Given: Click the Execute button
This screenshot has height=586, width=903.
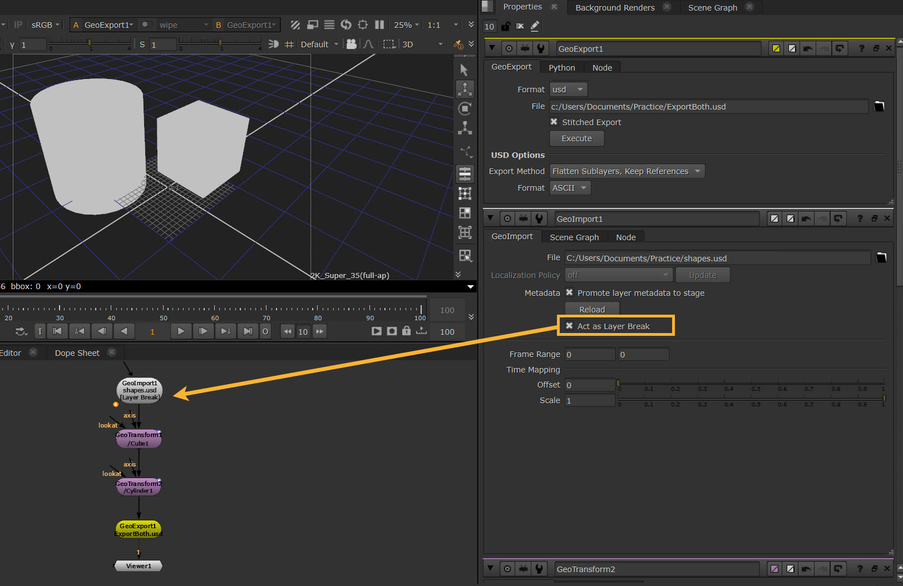Looking at the screenshot, I should click(576, 138).
